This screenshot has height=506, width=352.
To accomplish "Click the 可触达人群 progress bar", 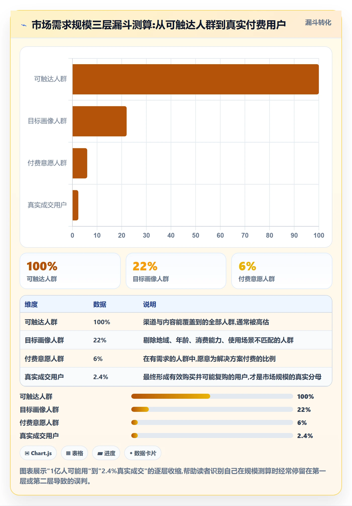I will click(212, 396).
